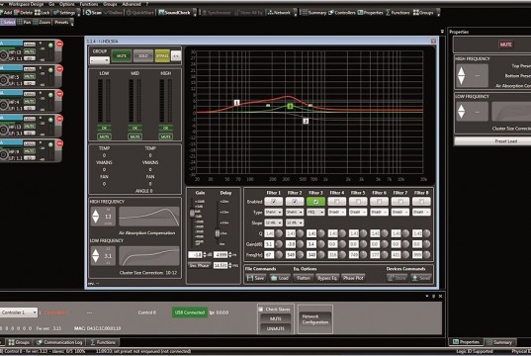This screenshot has width=531, height=356.
Task: Toggle the group MUTE button
Action: (x=122, y=56)
